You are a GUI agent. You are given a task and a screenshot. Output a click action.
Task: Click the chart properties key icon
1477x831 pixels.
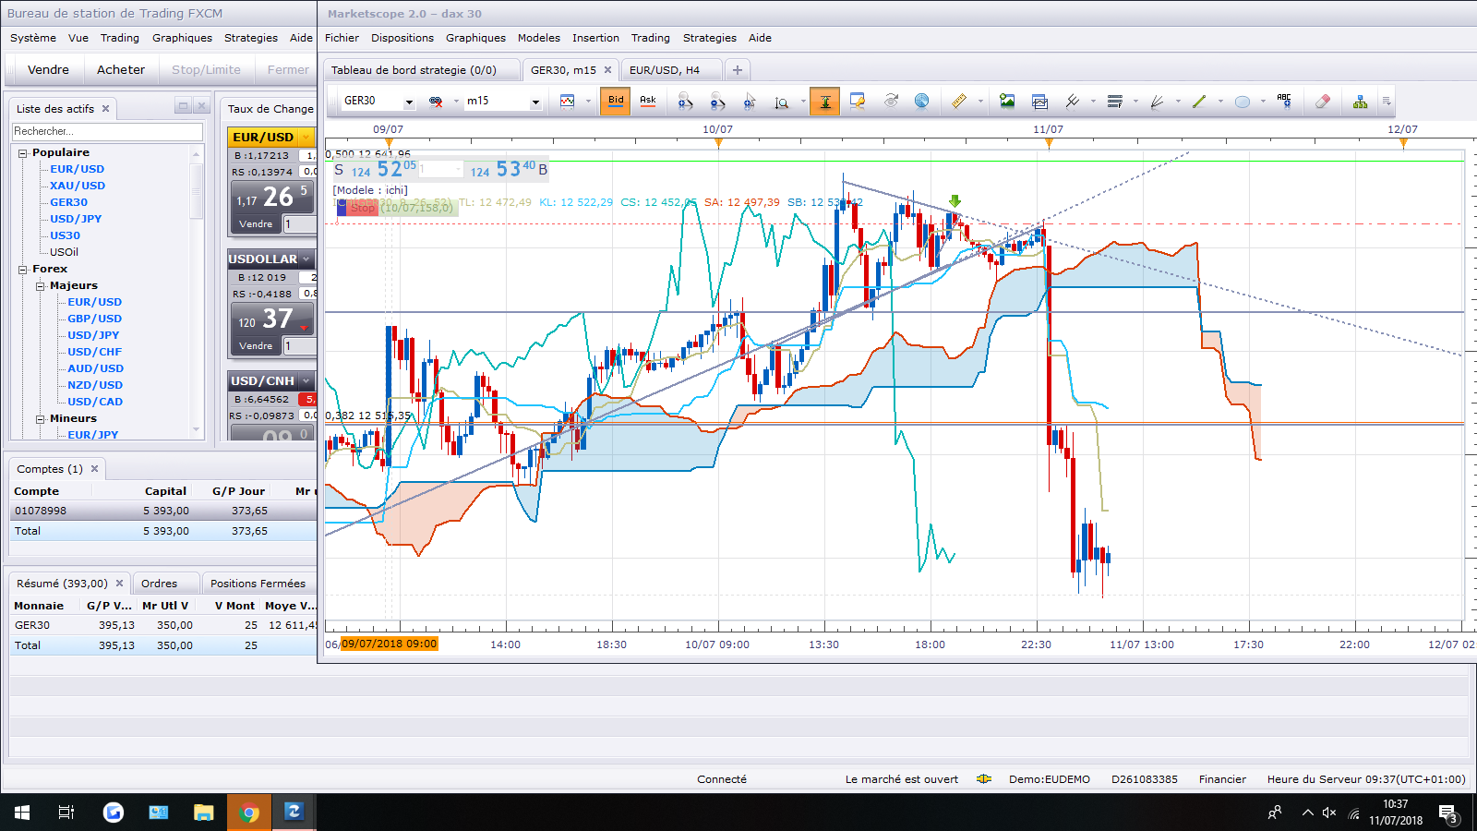coord(858,102)
